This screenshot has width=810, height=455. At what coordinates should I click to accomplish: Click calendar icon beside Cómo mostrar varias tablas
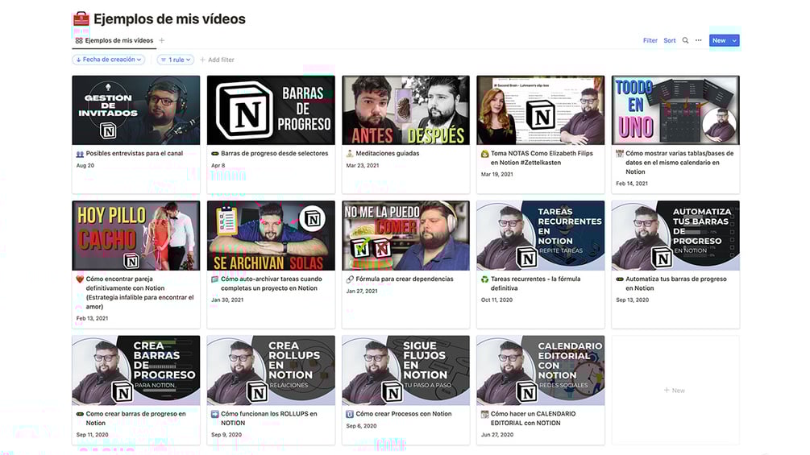(x=619, y=154)
